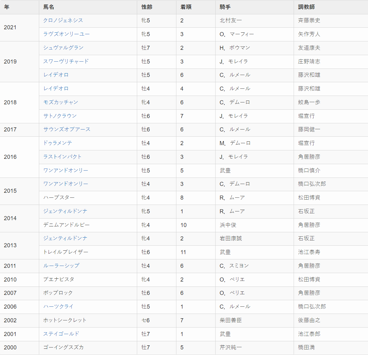Follow the ステイゴールド link
Screen dimensions: 368x355
(x=61, y=334)
